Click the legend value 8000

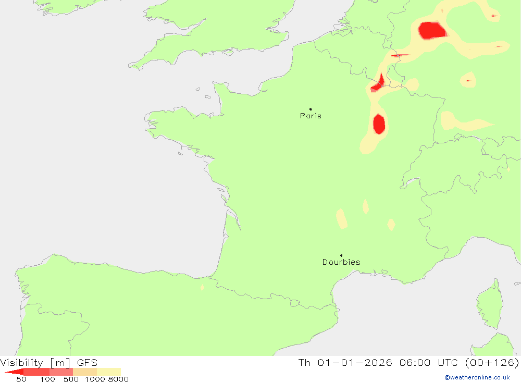coord(119,379)
